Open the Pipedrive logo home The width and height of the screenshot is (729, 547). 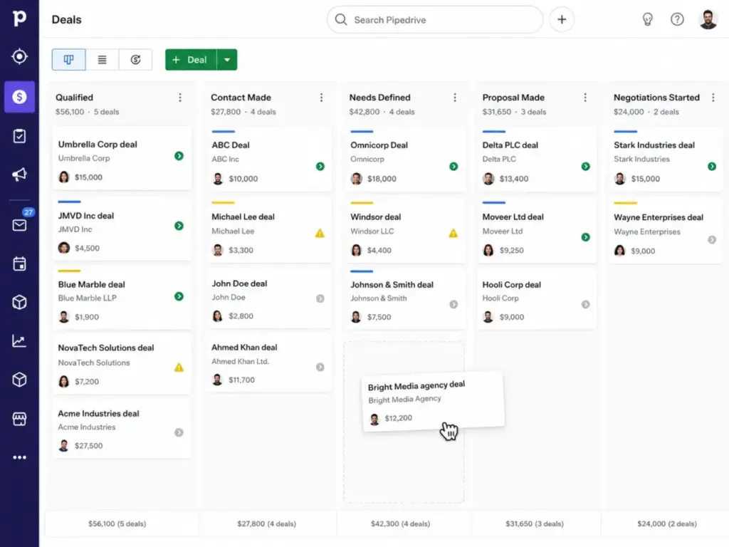(19, 18)
